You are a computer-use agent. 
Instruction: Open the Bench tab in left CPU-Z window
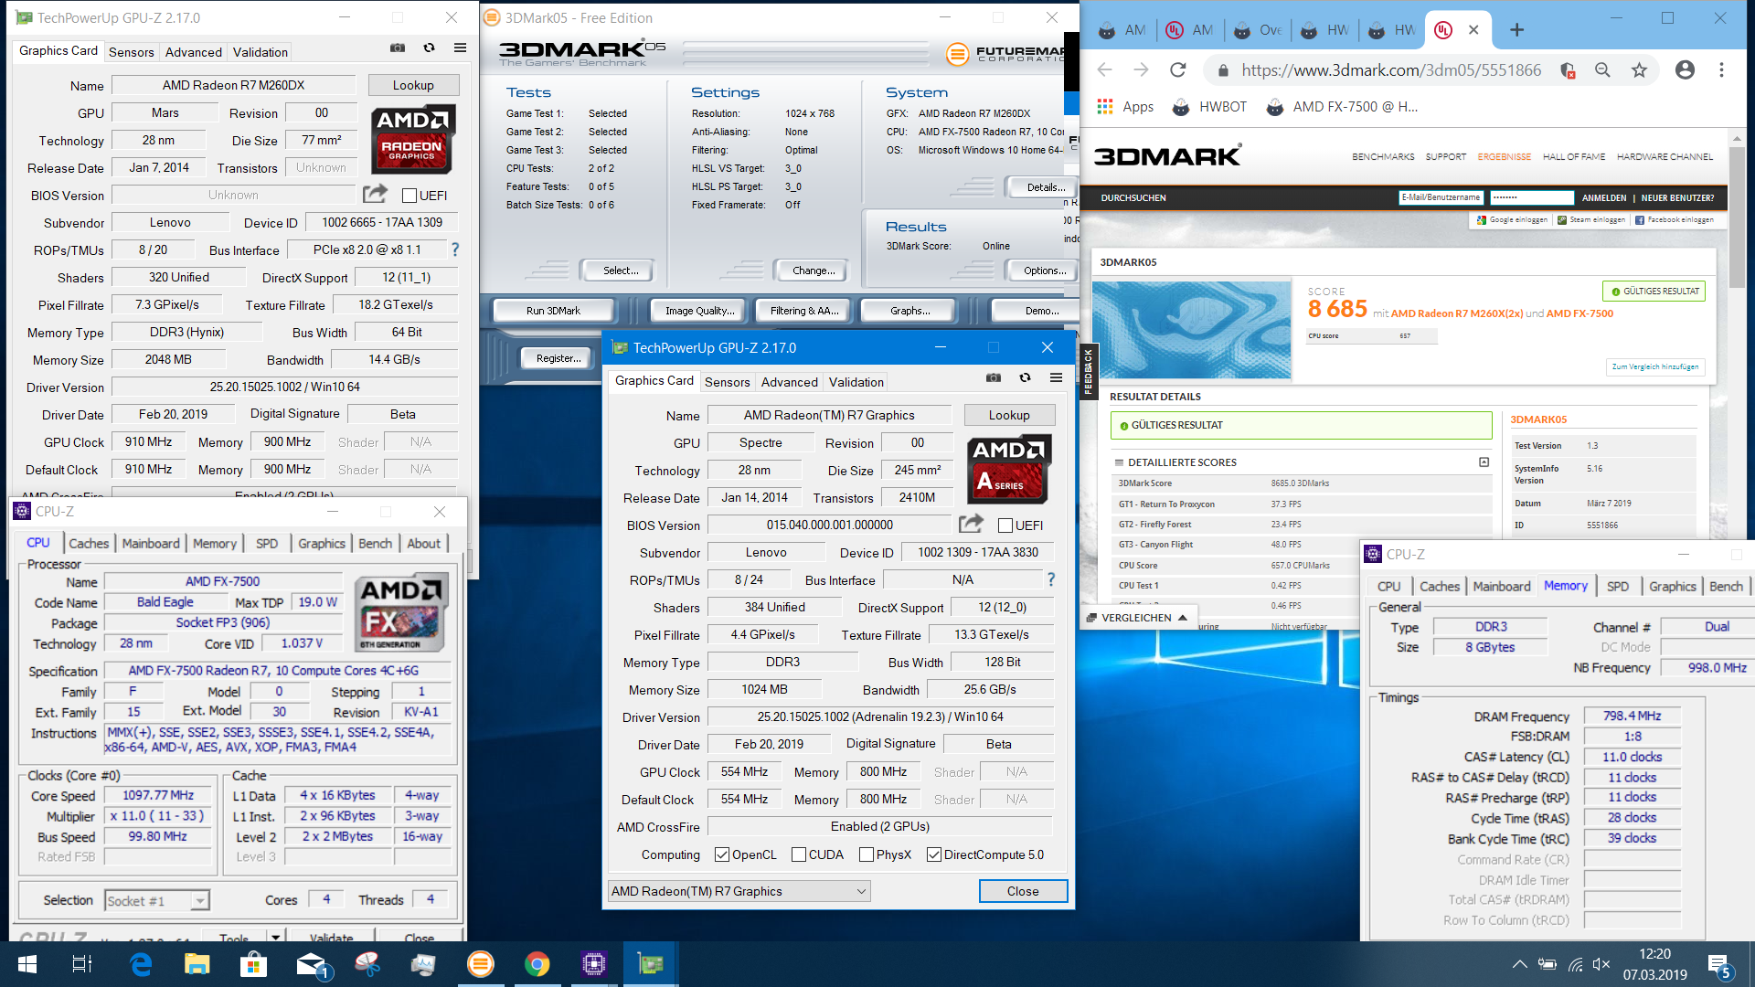[x=375, y=543]
